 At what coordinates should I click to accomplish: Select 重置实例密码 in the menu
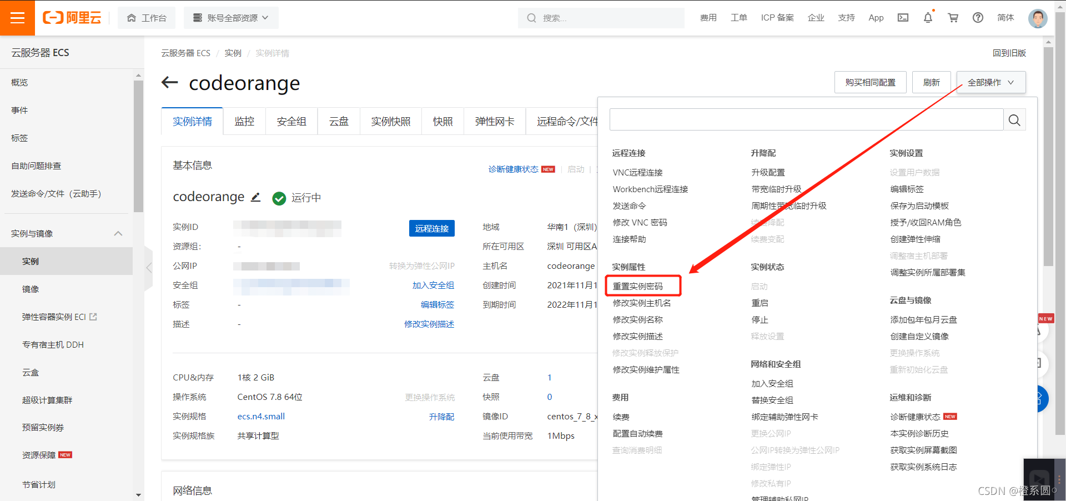637,287
